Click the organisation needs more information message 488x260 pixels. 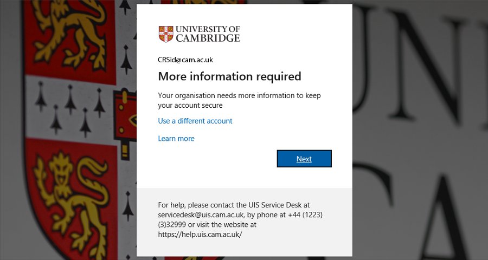[x=239, y=100]
